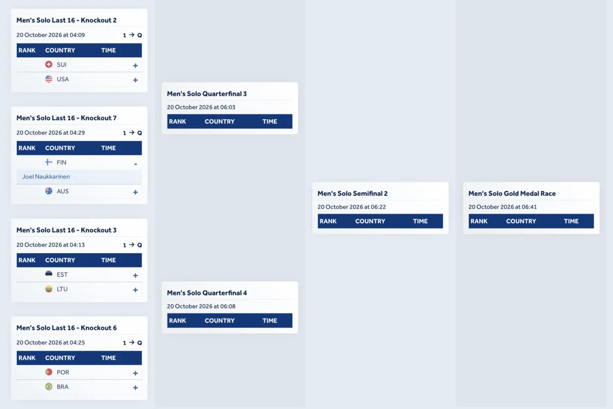Expand the SUI row plus icon

pyautogui.click(x=135, y=65)
